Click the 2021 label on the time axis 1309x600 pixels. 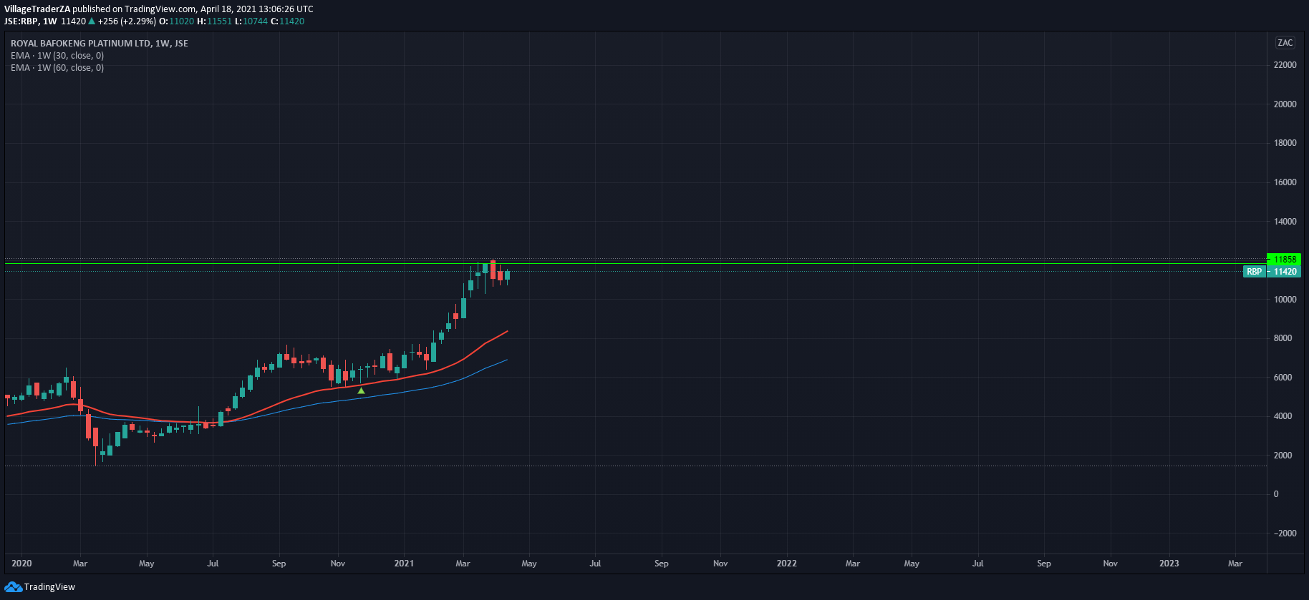(404, 564)
